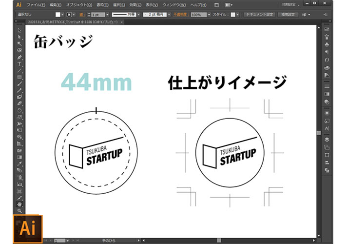Select the Slice tool
This screenshot has width=346, height=244.
click(x=19, y=198)
